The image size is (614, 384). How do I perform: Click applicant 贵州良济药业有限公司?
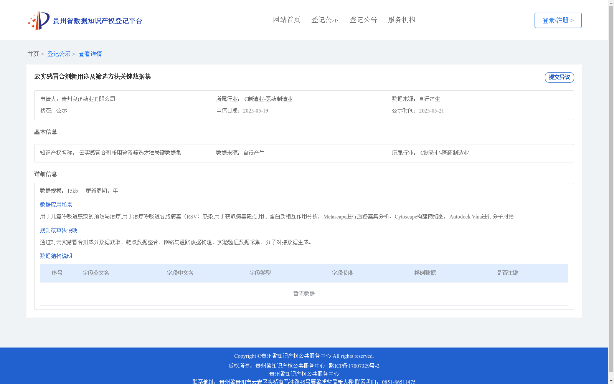tap(89, 99)
